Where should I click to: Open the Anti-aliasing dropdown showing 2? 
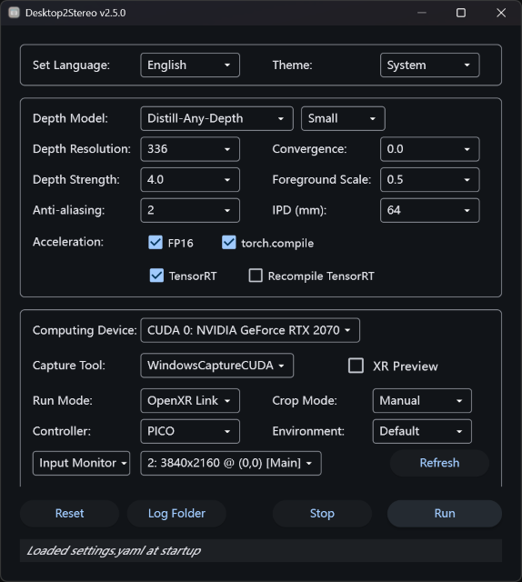pos(190,210)
